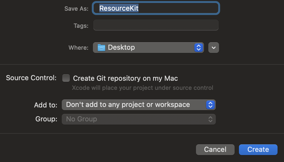Expand the file browser with the chevron button

(x=214, y=48)
